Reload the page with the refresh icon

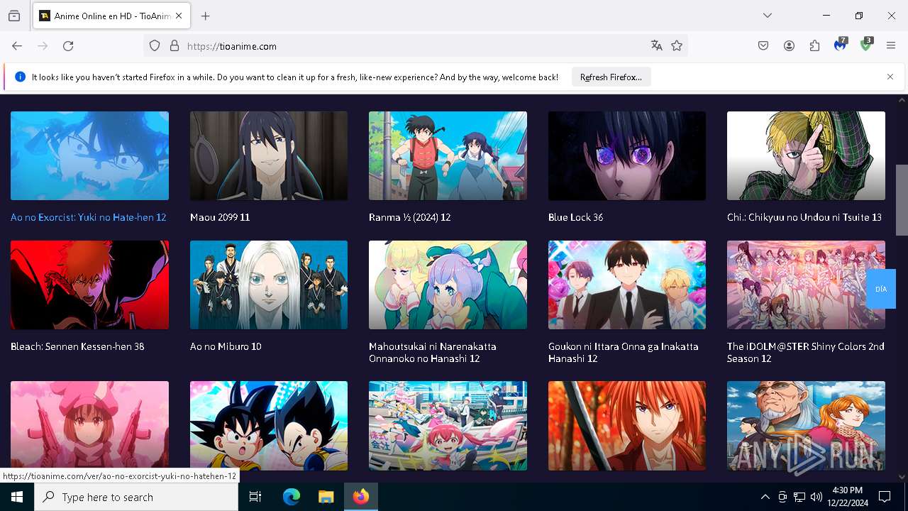click(x=68, y=46)
